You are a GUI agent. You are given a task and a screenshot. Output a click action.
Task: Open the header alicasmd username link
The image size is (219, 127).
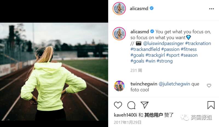139,9
